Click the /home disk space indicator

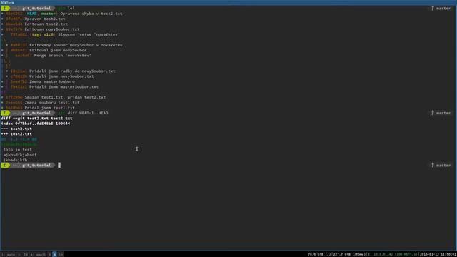point(349,254)
